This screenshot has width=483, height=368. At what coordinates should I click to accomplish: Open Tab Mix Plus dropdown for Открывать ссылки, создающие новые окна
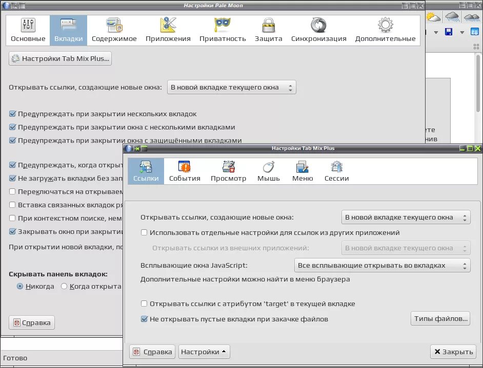(x=406, y=218)
